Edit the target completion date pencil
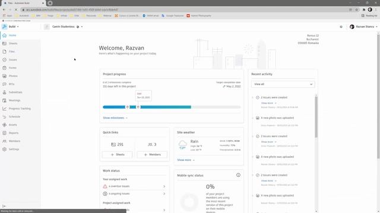This screenshot has height=213, width=380. [224, 86]
